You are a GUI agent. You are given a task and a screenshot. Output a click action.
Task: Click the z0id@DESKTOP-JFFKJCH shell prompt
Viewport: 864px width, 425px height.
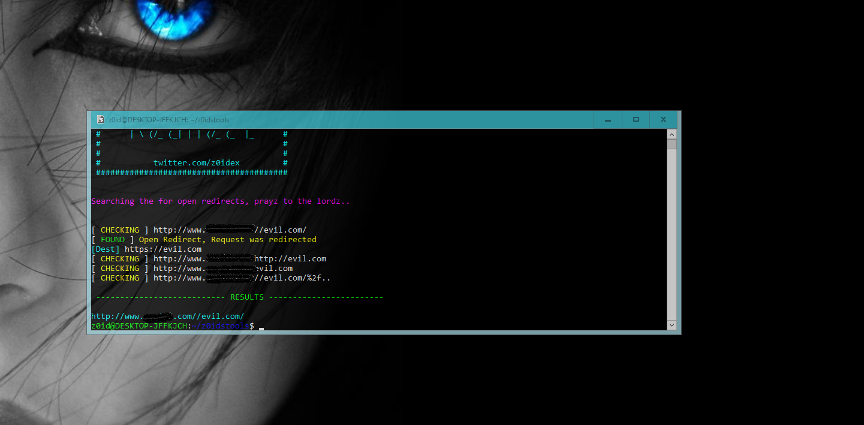tap(173, 326)
